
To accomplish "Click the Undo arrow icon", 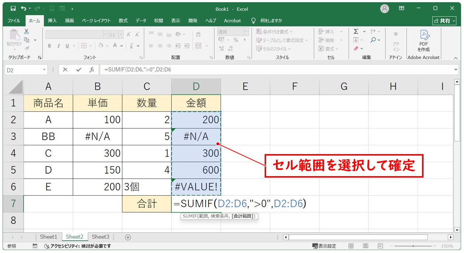I will point(24,8).
